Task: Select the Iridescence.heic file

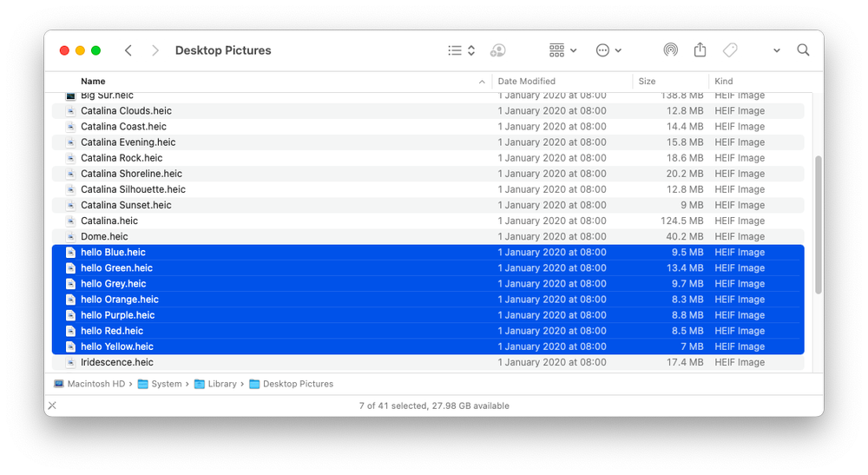Action: (x=428, y=362)
